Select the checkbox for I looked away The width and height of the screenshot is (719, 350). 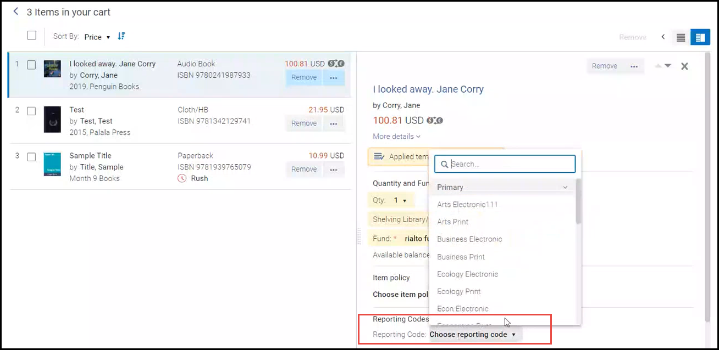point(32,65)
